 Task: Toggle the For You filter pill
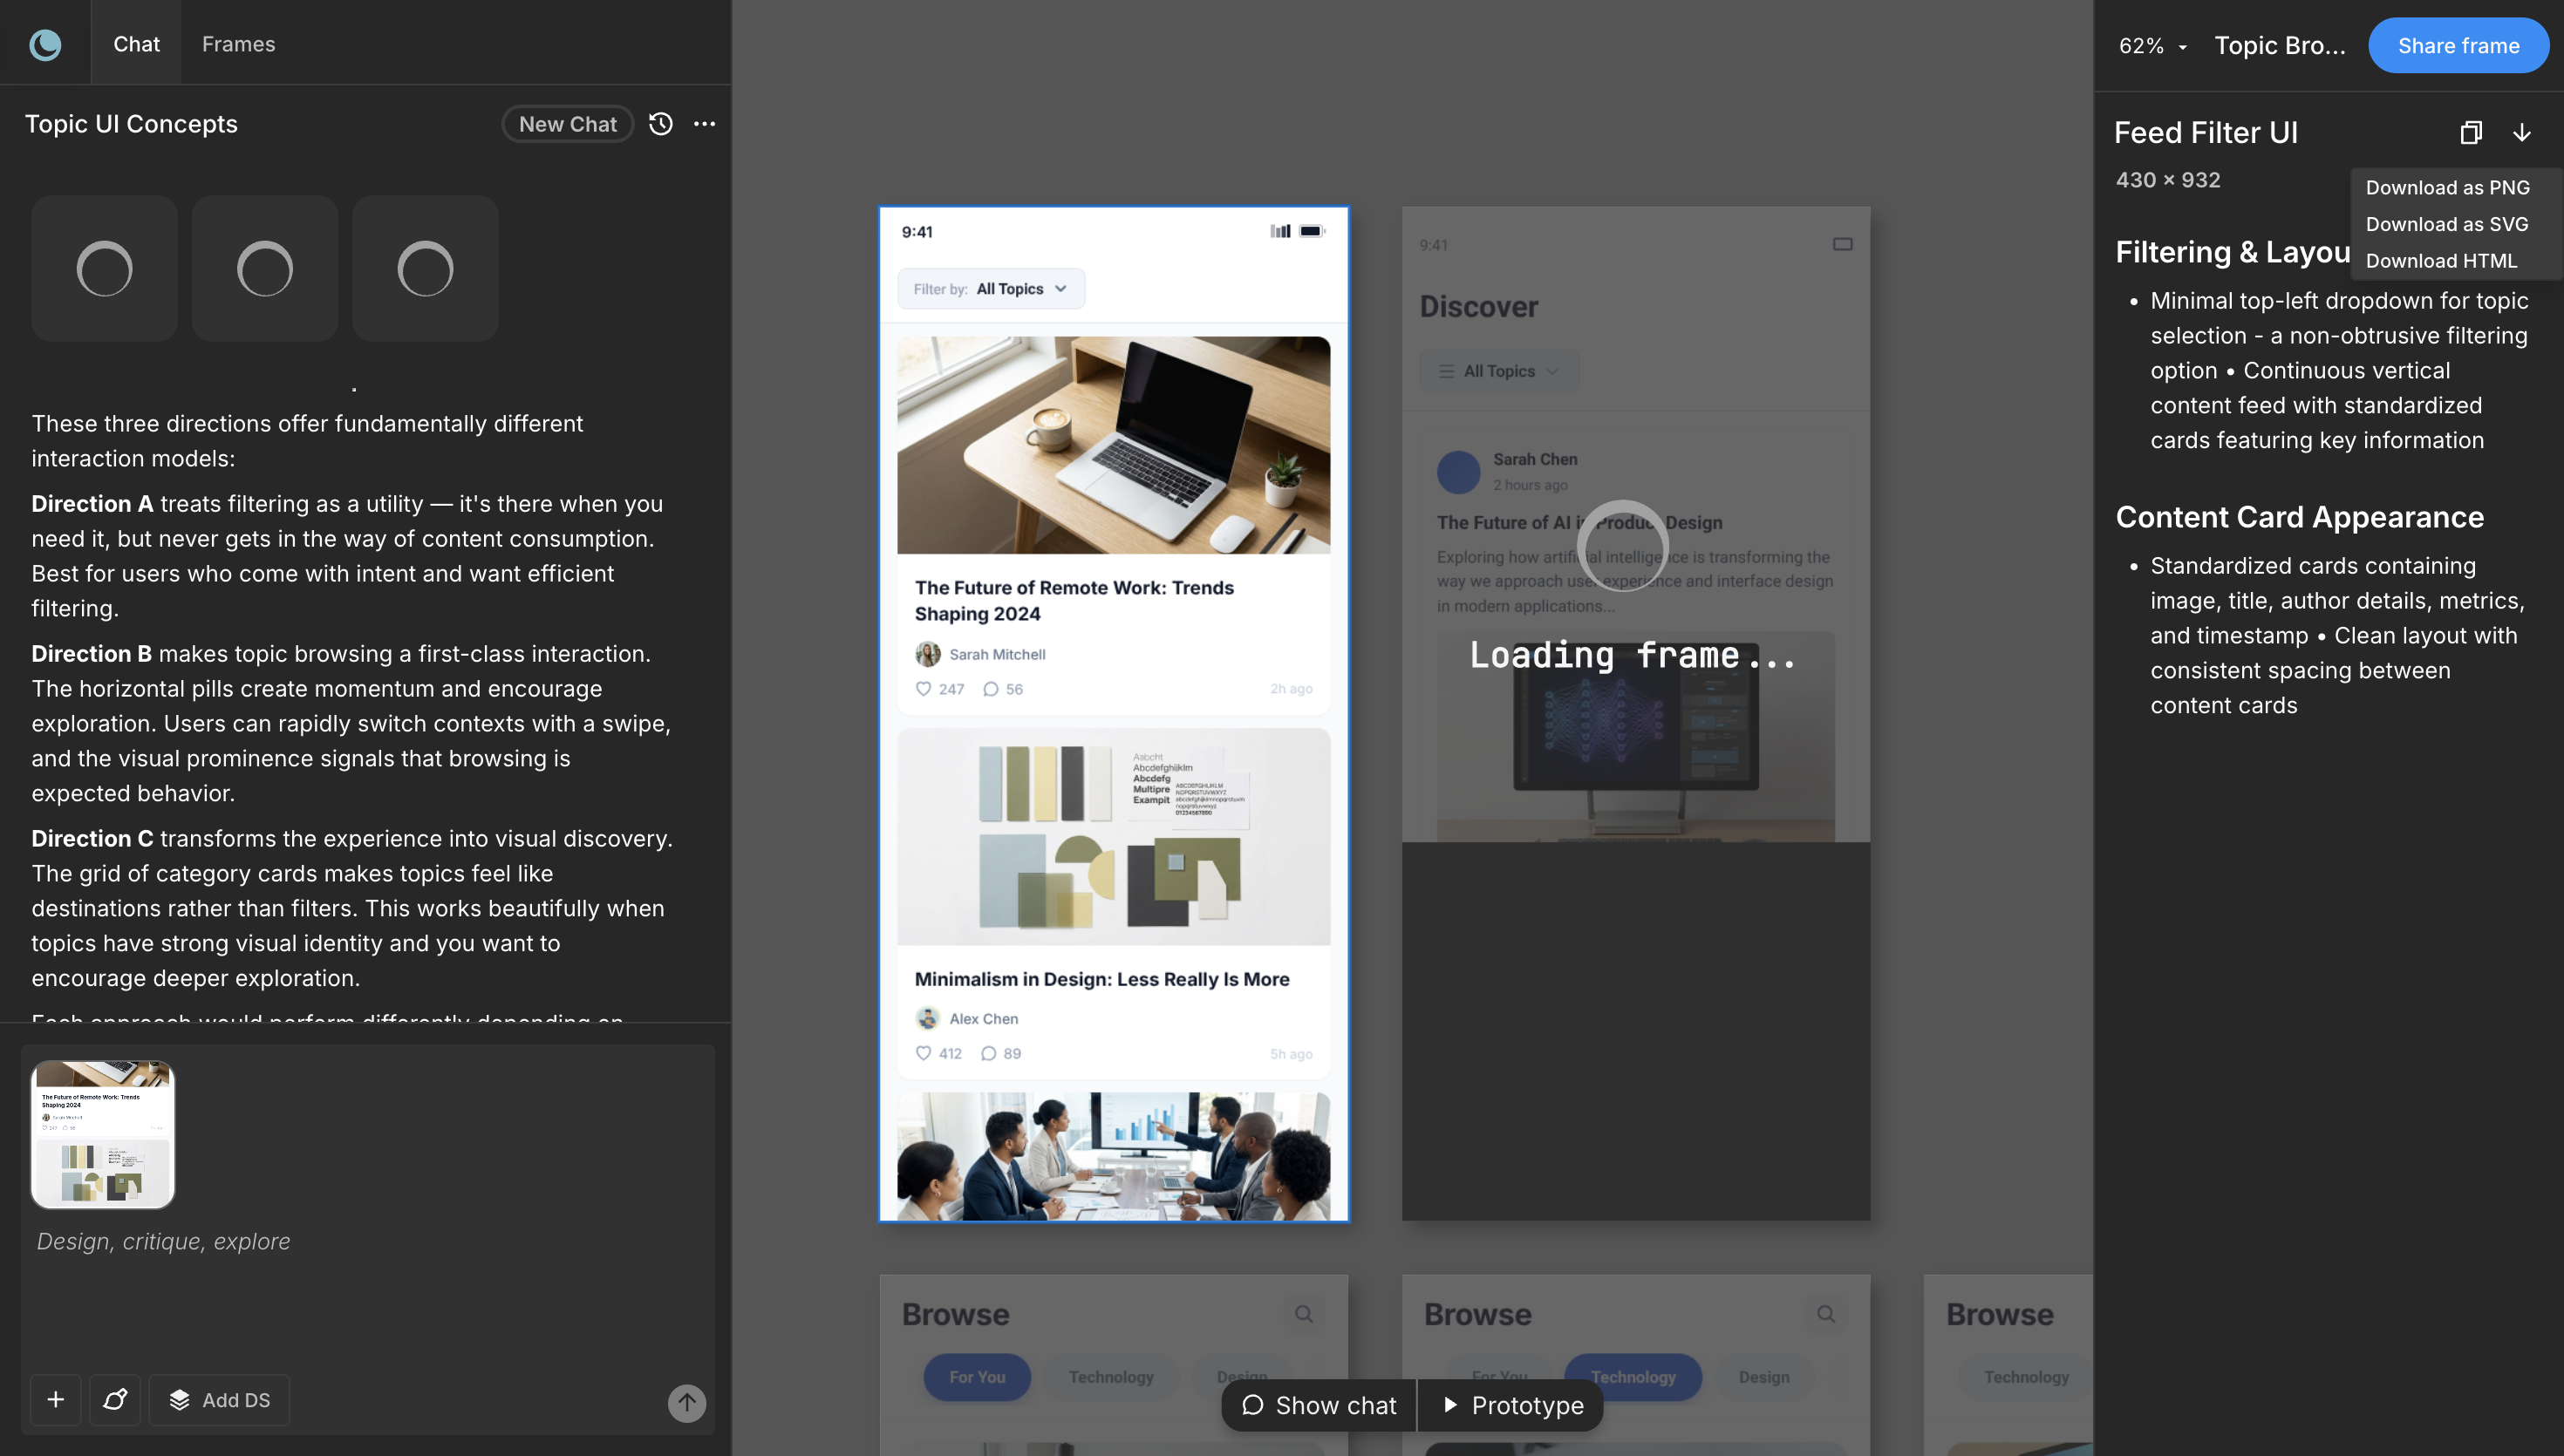977,1376
